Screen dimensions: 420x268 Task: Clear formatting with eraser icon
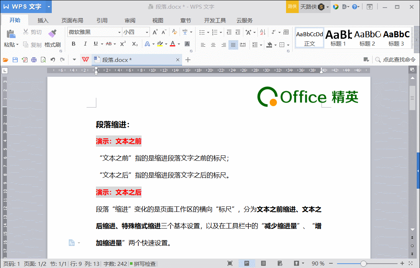(x=175, y=32)
